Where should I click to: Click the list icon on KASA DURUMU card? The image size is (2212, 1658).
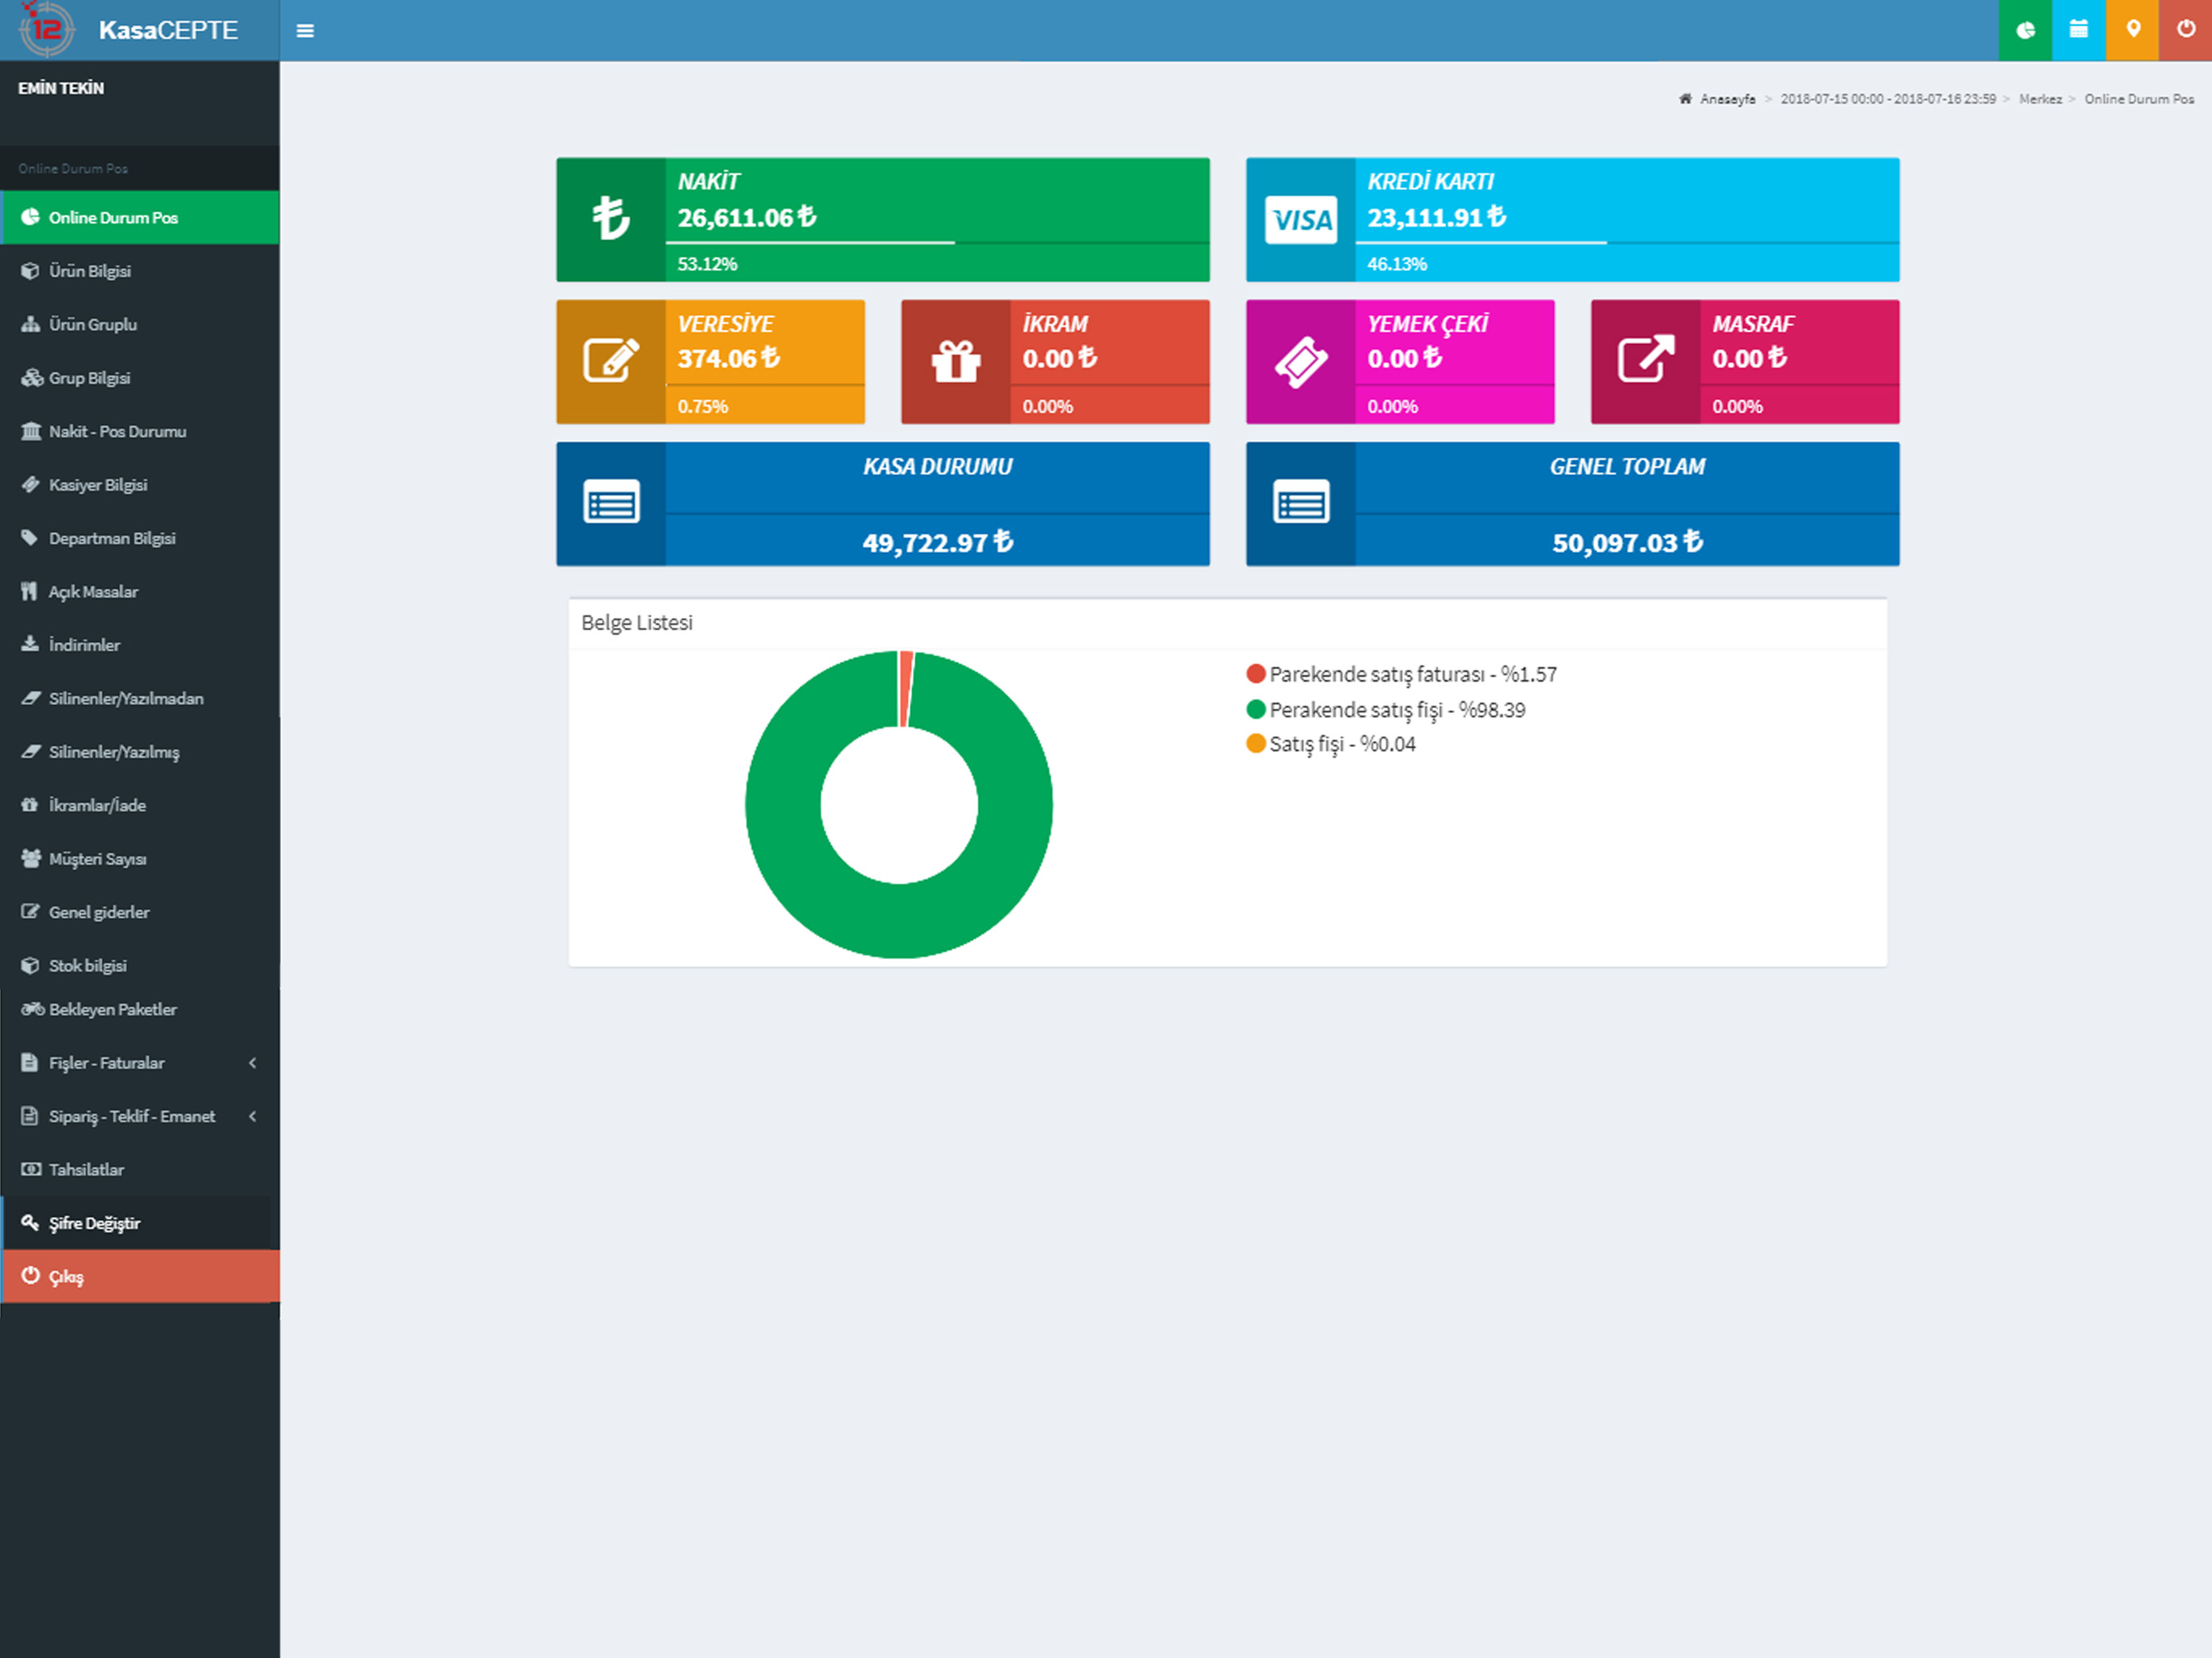click(611, 502)
